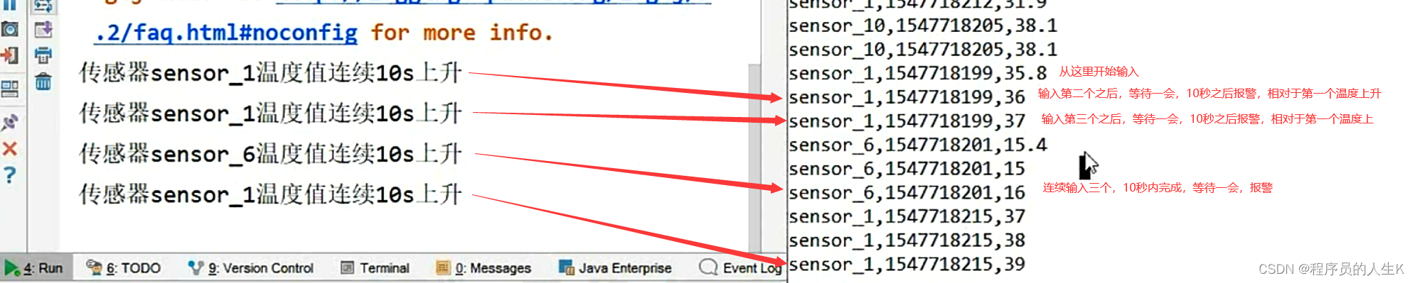Switch to 9: Version Control tab
The image size is (1415, 283).
250,268
